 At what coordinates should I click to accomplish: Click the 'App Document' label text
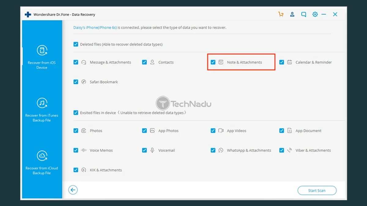click(308, 131)
